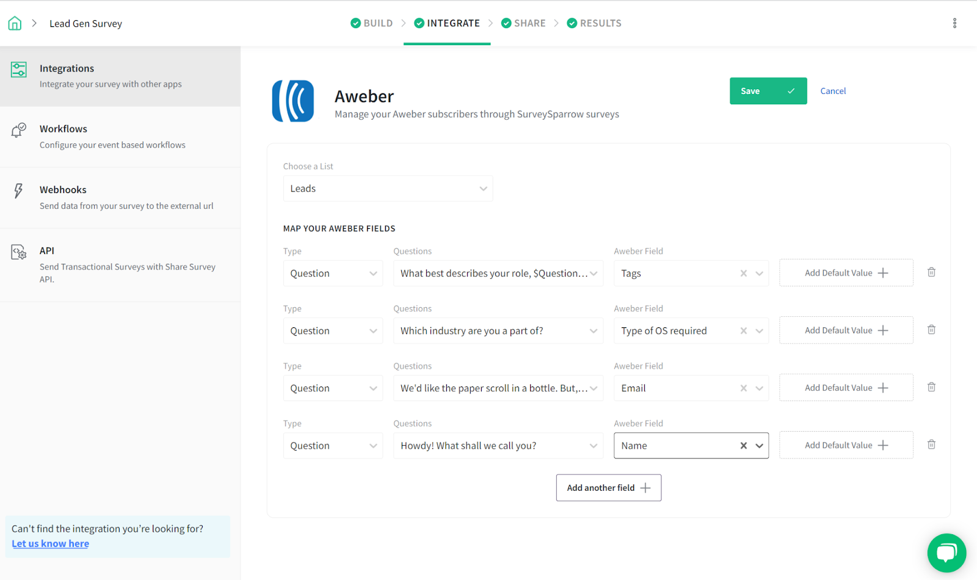Open the live chat support bubble
This screenshot has height=580, width=977.
946,553
